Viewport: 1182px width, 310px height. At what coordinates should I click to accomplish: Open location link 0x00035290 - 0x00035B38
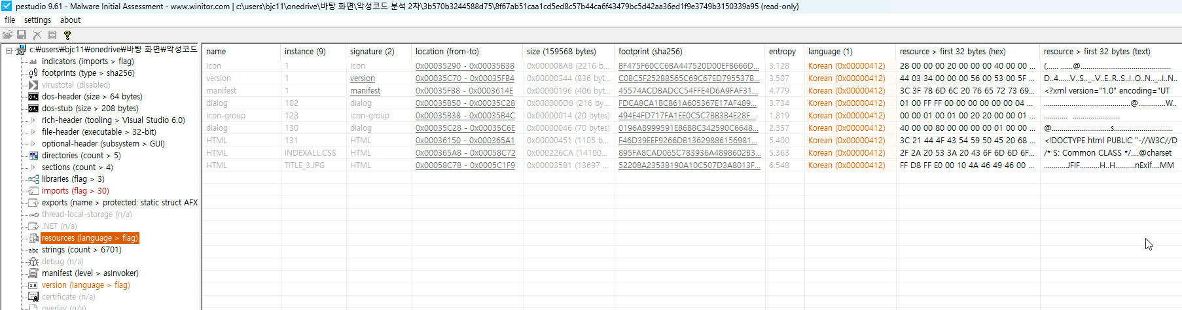pyautogui.click(x=465, y=66)
